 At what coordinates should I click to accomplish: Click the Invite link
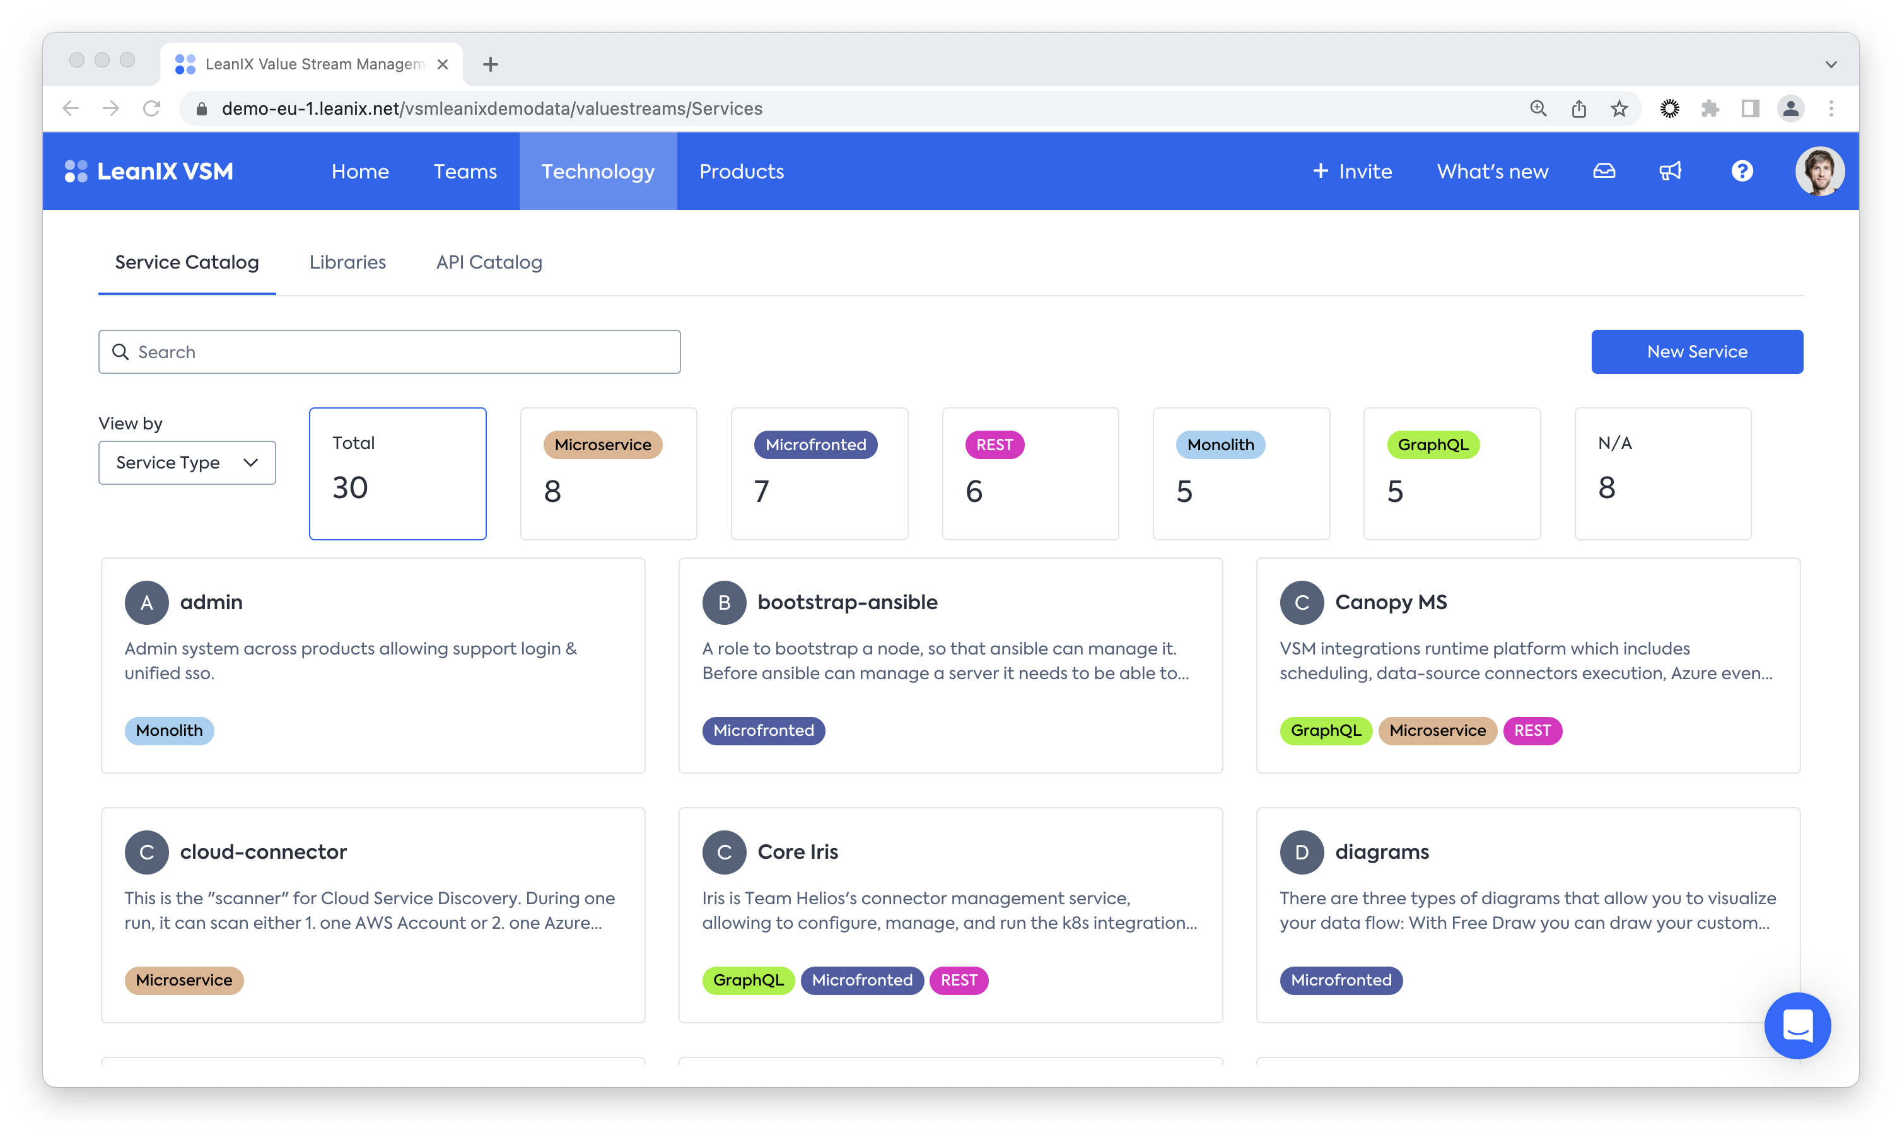point(1352,172)
